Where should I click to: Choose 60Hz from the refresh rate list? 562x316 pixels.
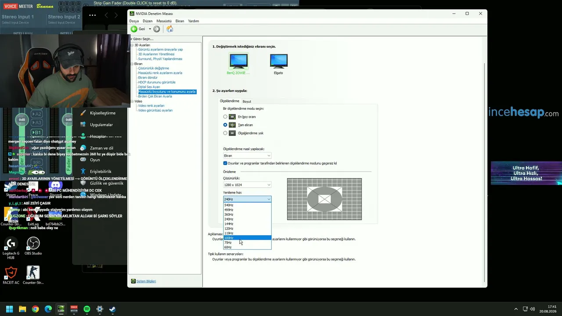tap(247, 247)
